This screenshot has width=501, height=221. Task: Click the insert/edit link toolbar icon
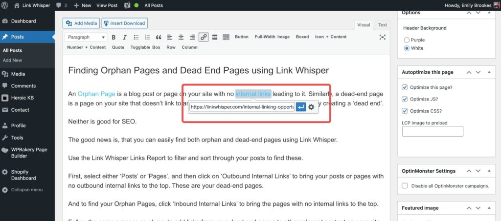click(x=204, y=37)
